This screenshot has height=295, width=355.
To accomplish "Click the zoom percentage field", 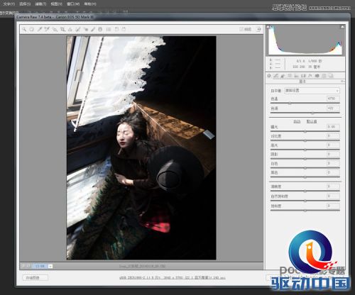I will pos(40,266).
